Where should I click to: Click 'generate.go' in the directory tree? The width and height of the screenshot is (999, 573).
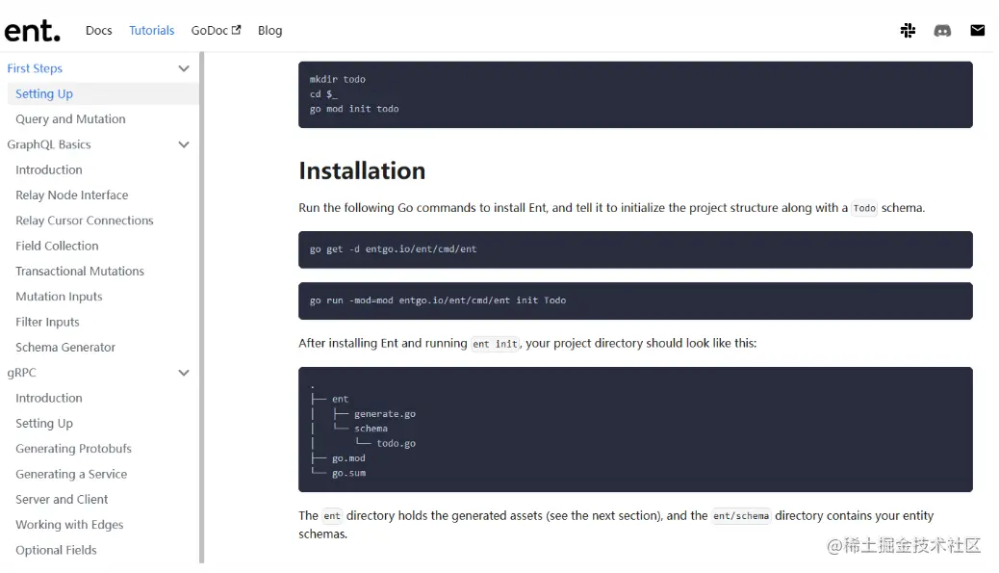point(385,414)
